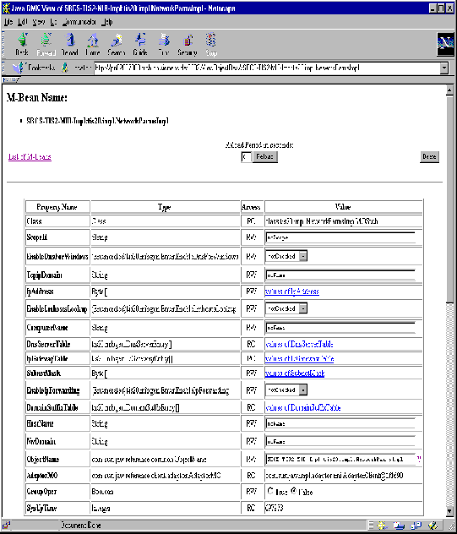
Task: Open the Communicator menu
Action: click(x=79, y=22)
